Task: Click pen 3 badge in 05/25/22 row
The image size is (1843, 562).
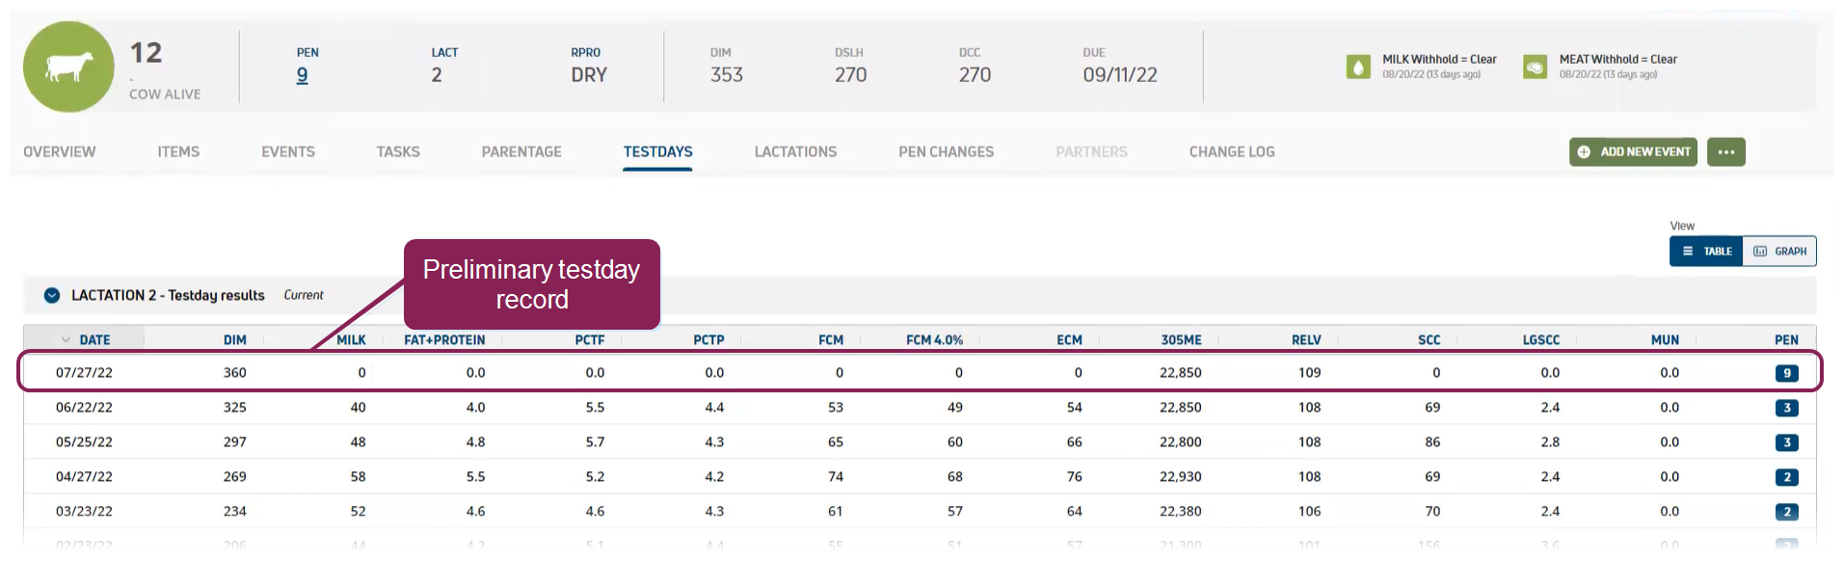Action: [1786, 442]
